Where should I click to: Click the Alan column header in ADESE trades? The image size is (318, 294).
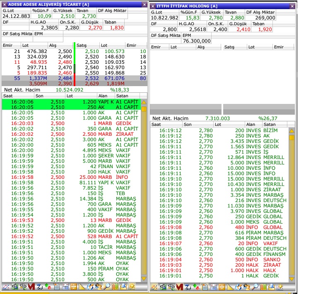pos(106,96)
